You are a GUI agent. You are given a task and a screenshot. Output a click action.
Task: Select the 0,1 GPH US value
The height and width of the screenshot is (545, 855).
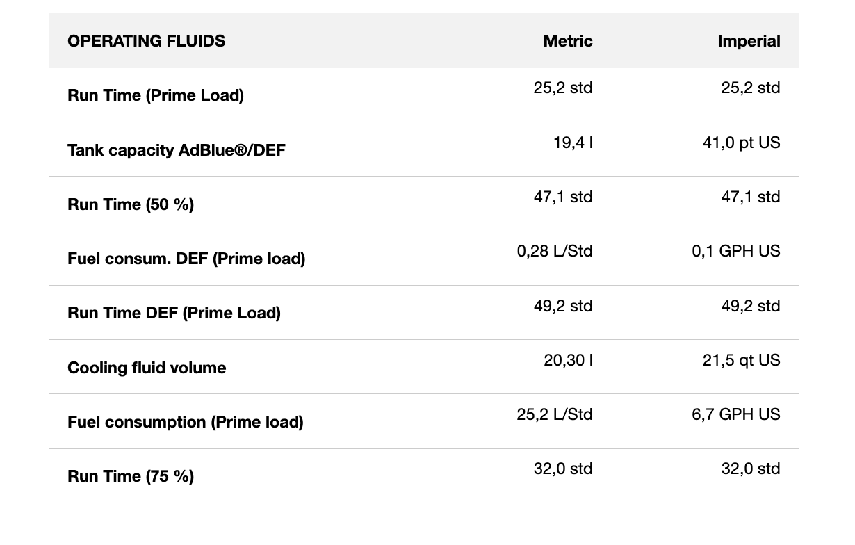coord(735,251)
